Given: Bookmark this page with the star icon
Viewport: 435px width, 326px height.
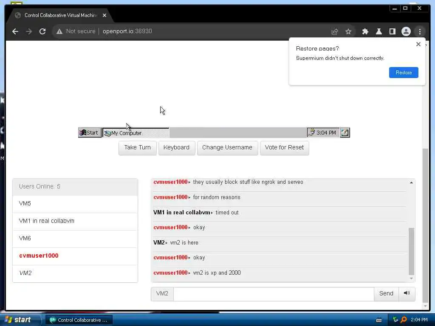Looking at the screenshot, I should [348, 31].
